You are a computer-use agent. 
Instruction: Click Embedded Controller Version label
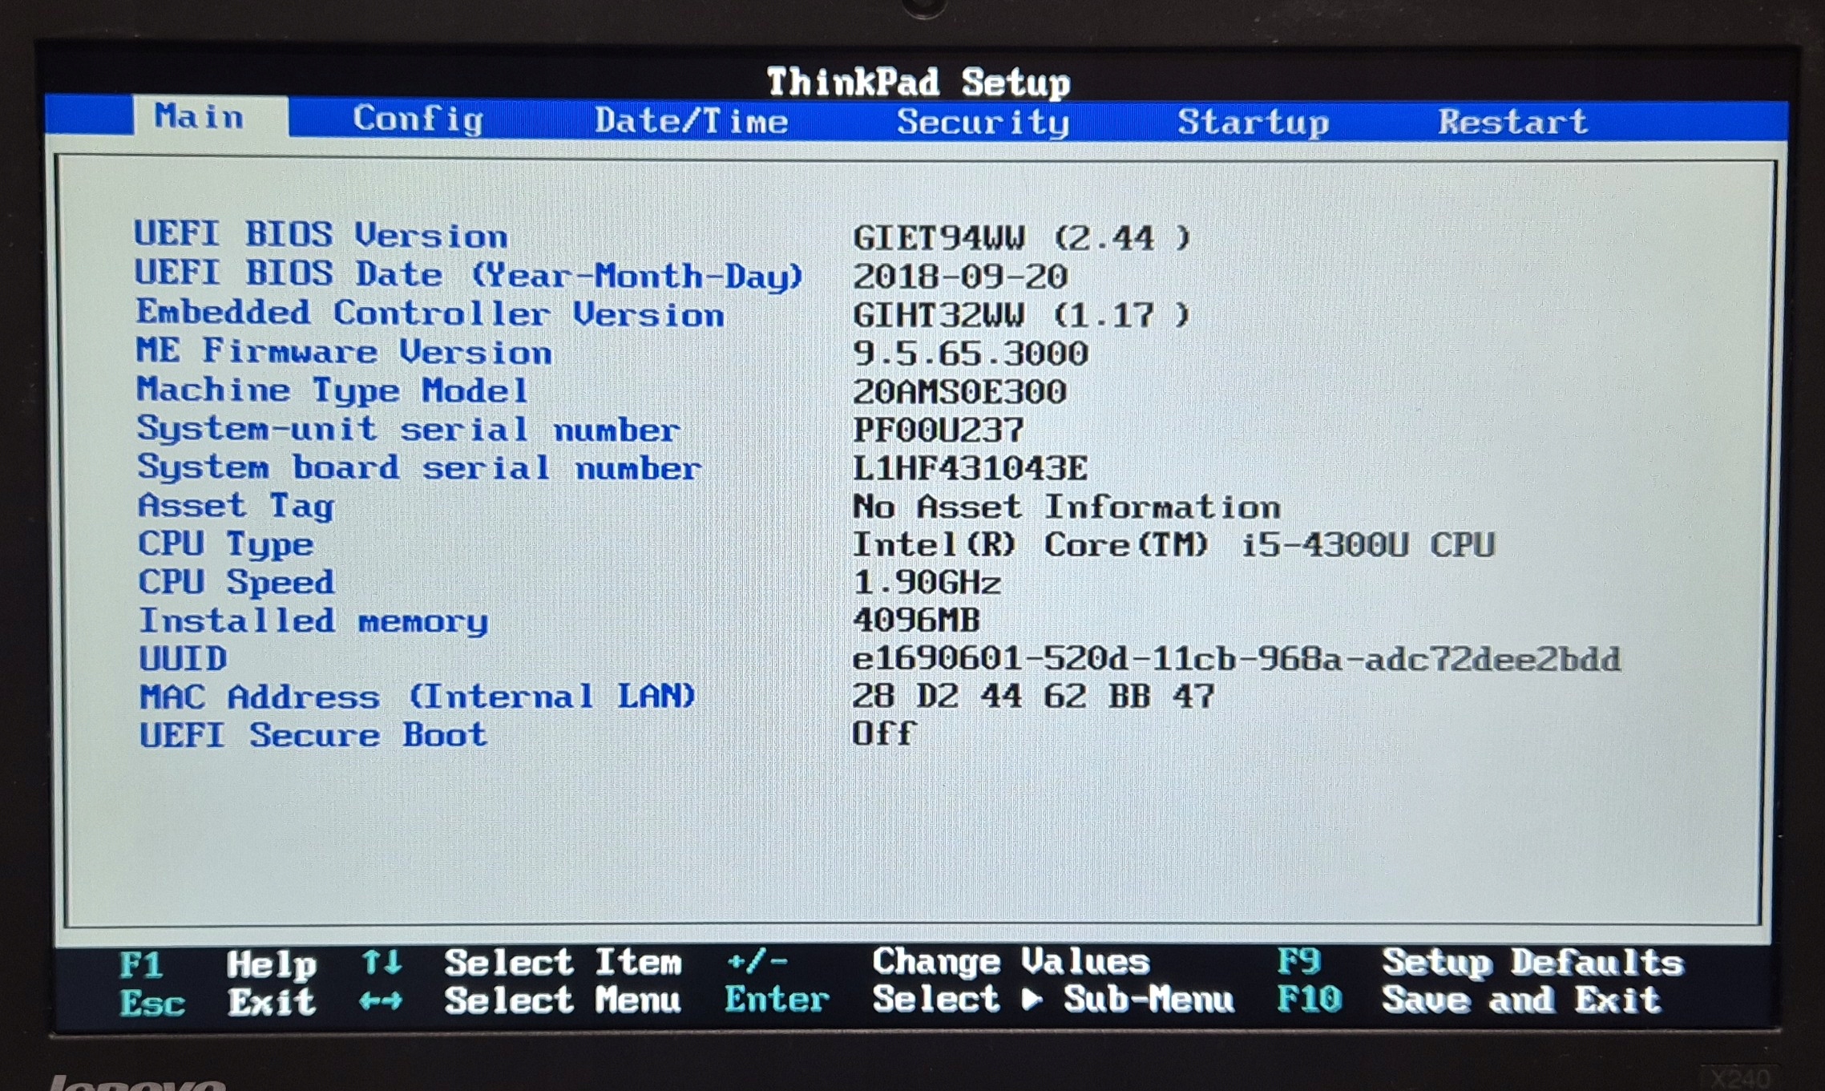coord(430,313)
